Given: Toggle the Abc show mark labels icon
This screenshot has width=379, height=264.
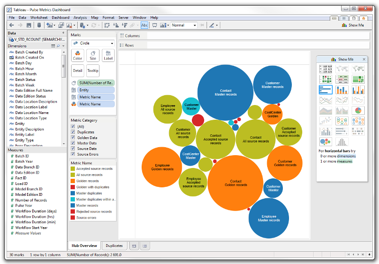Looking at the screenshot, I should (x=144, y=25).
